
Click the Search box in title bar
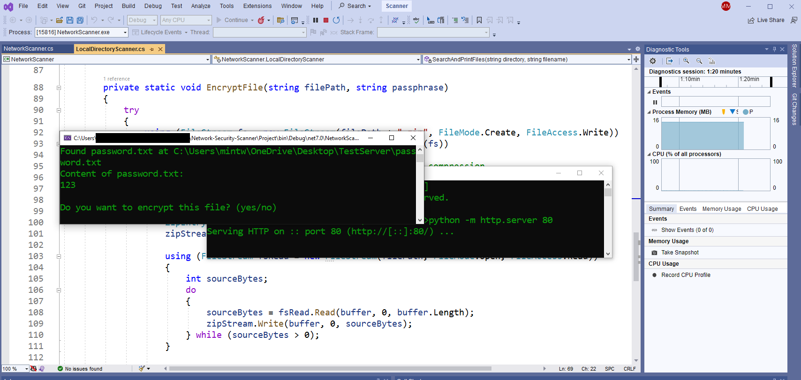[355, 6]
